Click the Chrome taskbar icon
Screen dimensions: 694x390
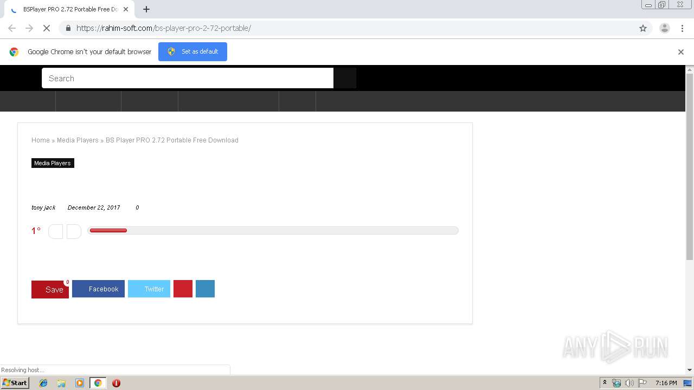click(98, 383)
